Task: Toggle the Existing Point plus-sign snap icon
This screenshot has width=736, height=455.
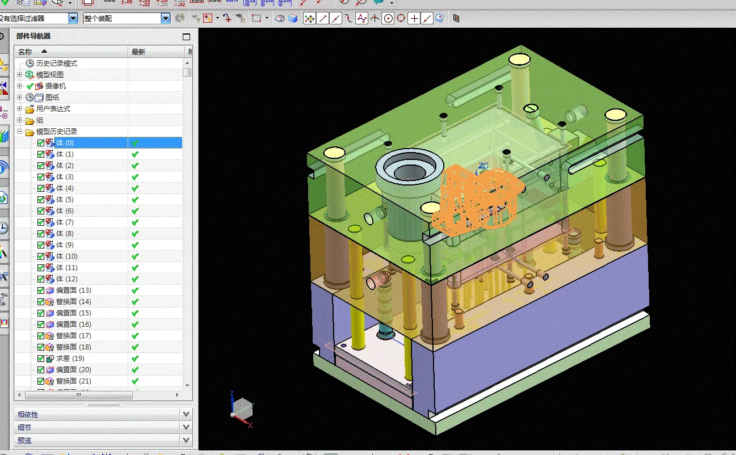Action: (x=415, y=19)
